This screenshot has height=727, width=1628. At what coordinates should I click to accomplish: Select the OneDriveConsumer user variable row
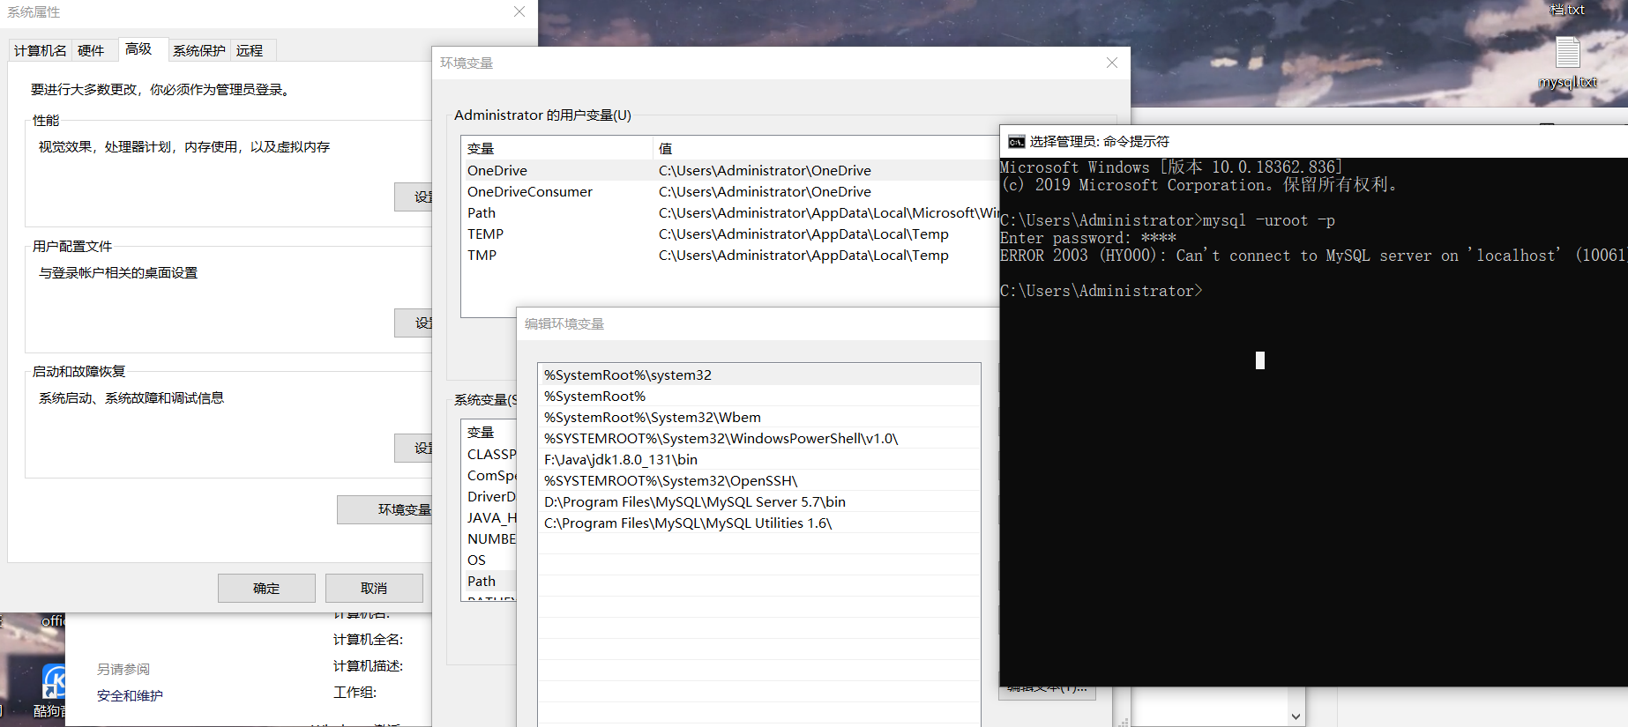[x=730, y=191]
